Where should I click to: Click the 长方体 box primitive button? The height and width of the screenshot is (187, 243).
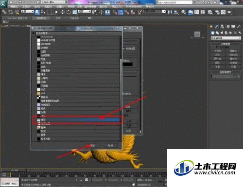click(218, 51)
